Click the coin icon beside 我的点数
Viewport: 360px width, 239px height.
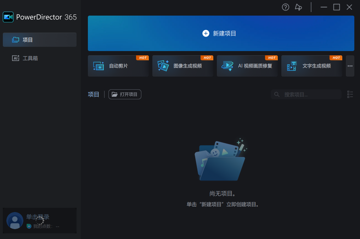(x=29, y=227)
